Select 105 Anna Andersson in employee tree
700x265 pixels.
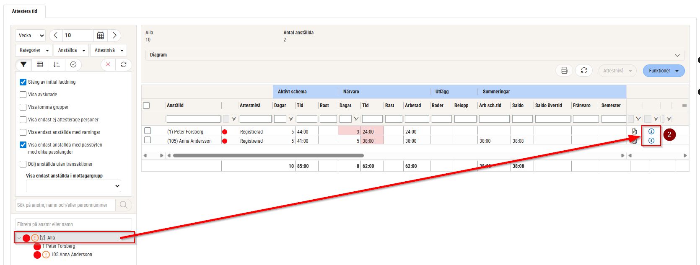tap(71, 255)
